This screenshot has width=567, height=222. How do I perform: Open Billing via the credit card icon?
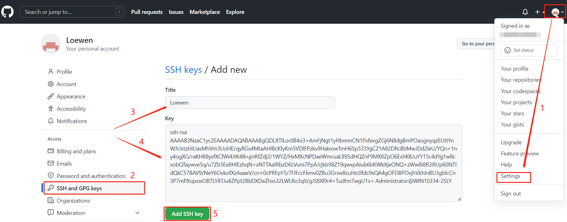tap(51, 151)
